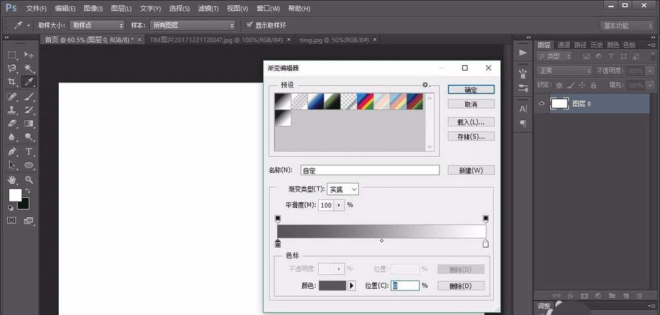
Task: Click the 新建(W) button
Action: [471, 171]
